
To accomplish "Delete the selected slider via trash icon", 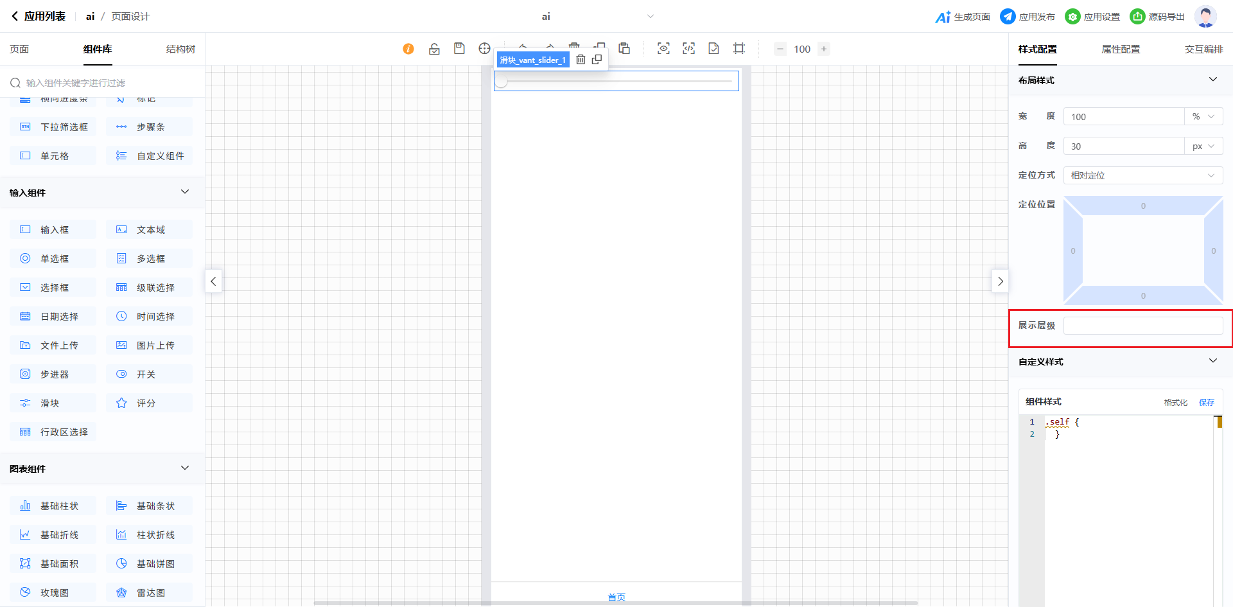I will (x=581, y=60).
